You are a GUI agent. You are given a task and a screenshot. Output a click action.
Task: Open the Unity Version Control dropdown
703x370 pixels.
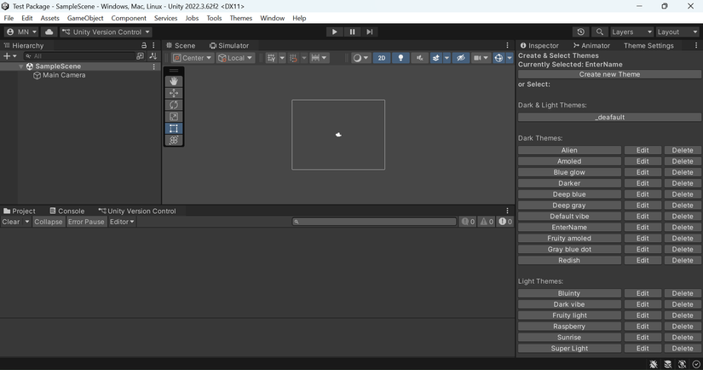click(x=107, y=32)
